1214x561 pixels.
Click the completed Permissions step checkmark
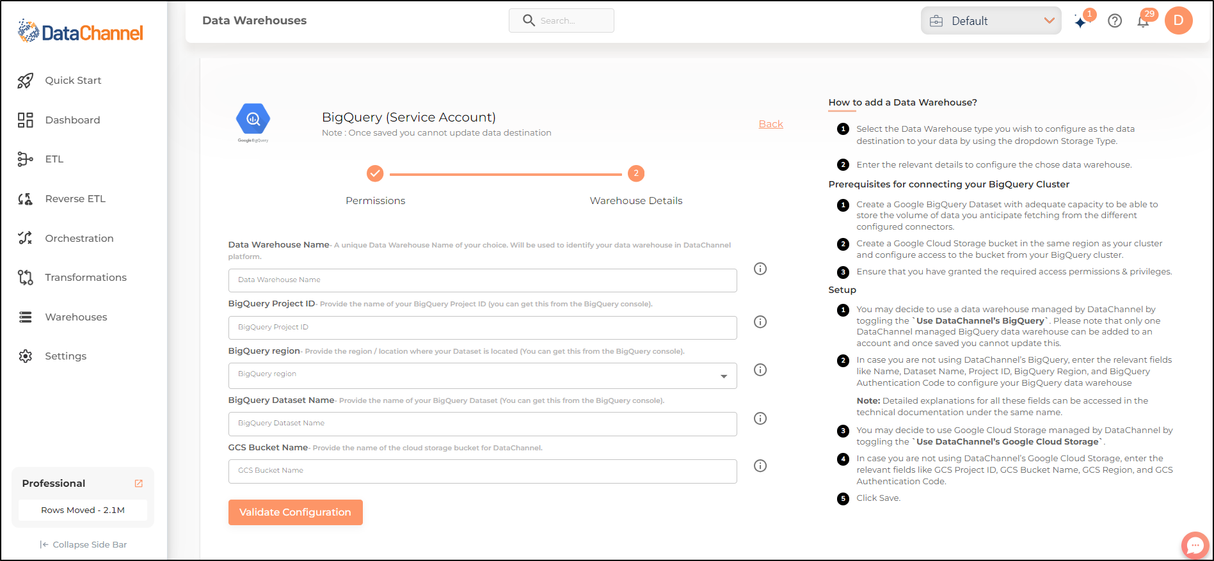(375, 173)
